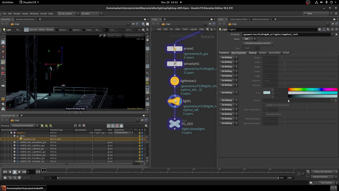Click the FG_GEO null node icon

pyautogui.click(x=175, y=124)
